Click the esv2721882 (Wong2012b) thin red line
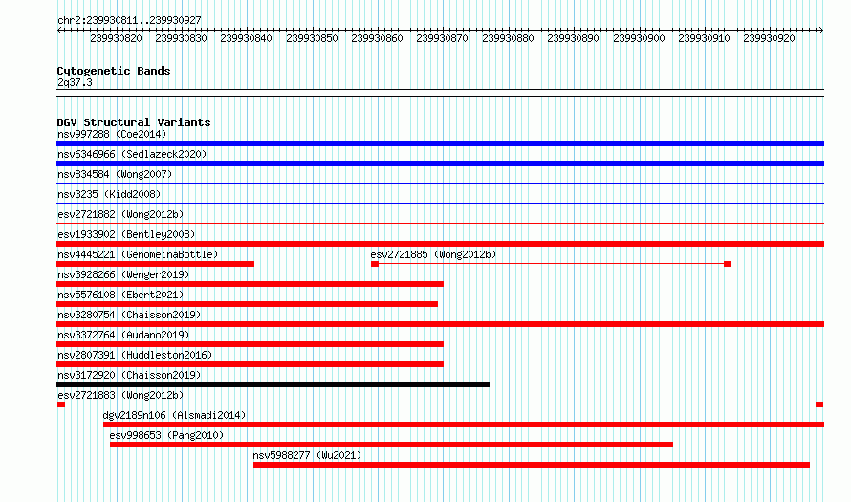The width and height of the screenshot is (851, 502). 440,224
